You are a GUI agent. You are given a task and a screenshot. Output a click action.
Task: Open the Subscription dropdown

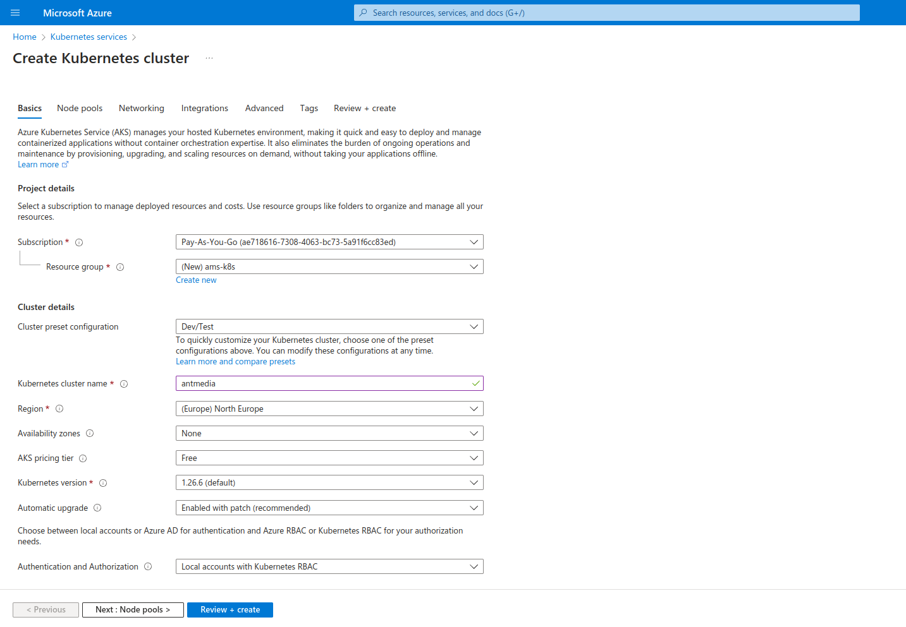[x=329, y=242]
